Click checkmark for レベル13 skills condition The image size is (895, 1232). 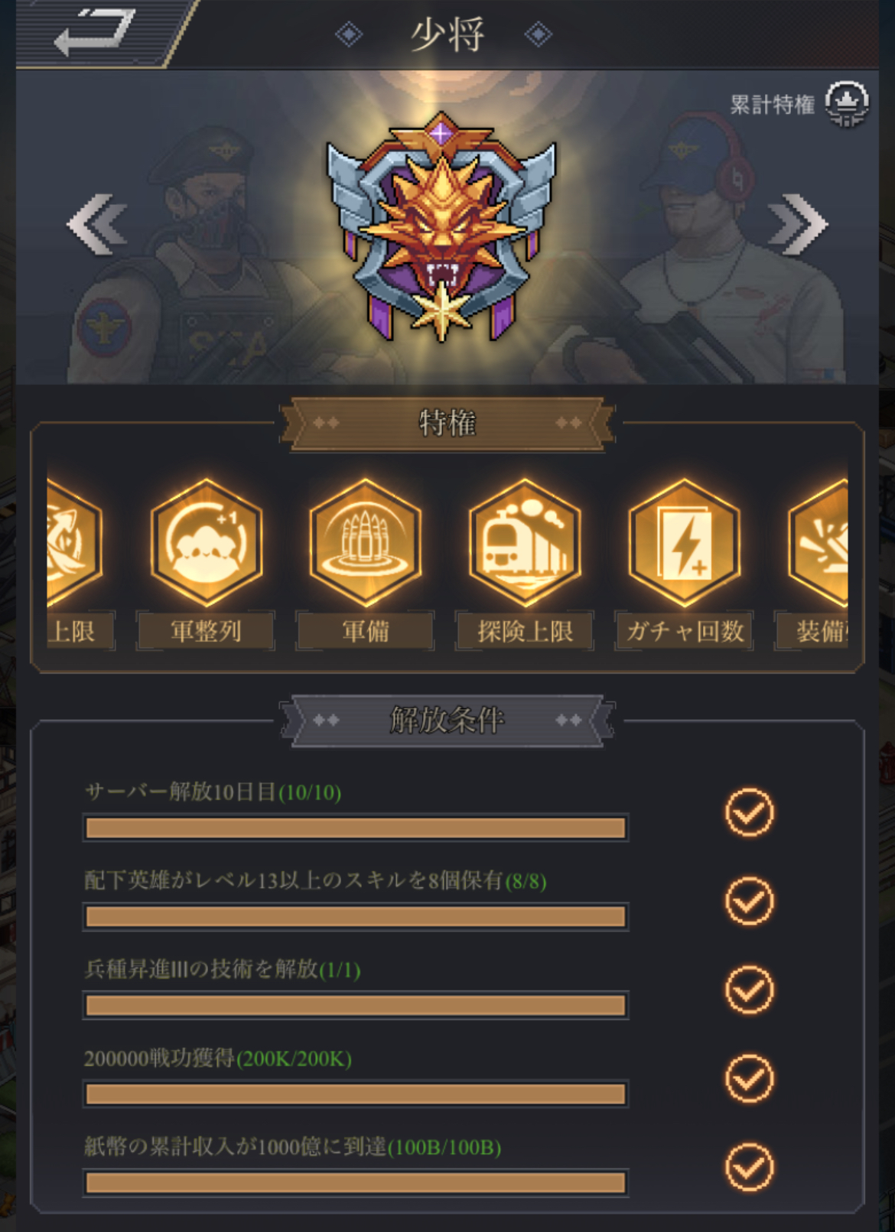(750, 901)
